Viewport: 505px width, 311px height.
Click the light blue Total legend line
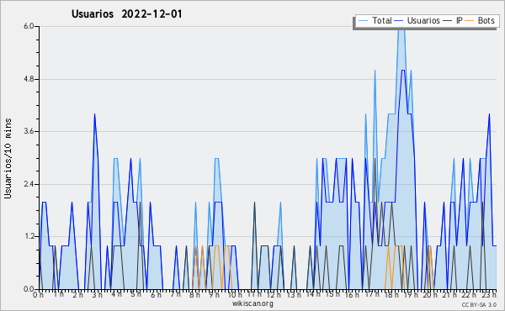coord(364,21)
